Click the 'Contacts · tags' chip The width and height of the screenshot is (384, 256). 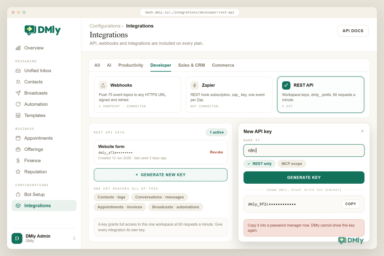(x=111, y=197)
